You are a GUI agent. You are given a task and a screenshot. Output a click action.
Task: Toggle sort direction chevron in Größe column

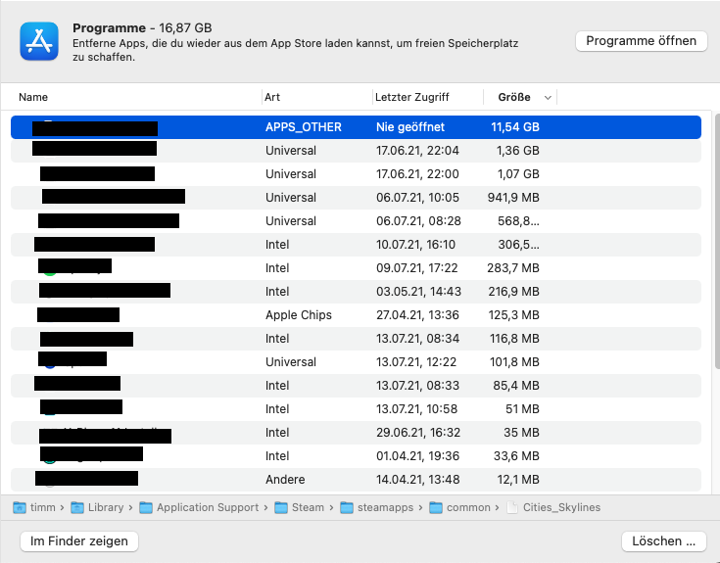point(548,97)
